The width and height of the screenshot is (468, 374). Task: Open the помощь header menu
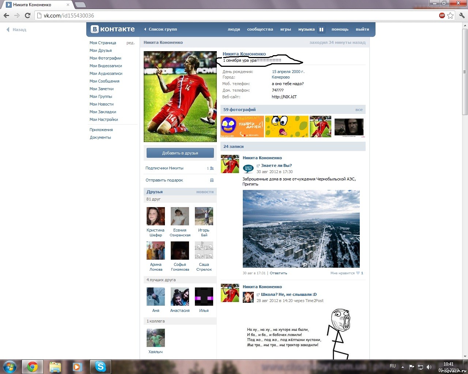[340, 29]
